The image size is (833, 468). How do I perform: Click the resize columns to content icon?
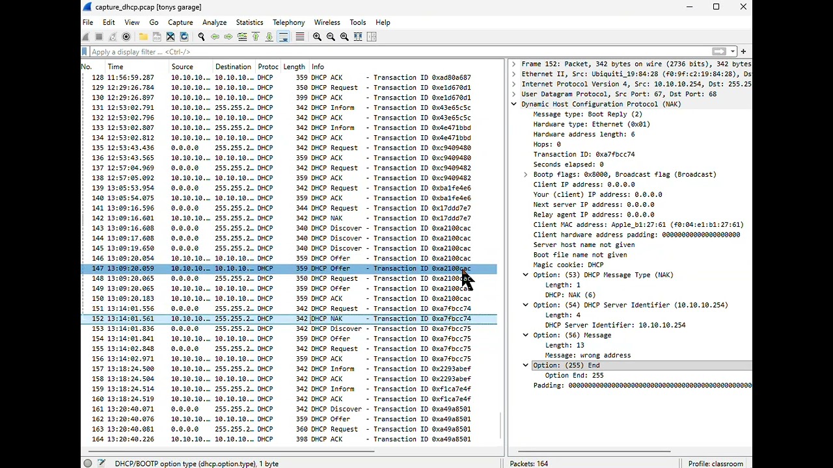[358, 37]
